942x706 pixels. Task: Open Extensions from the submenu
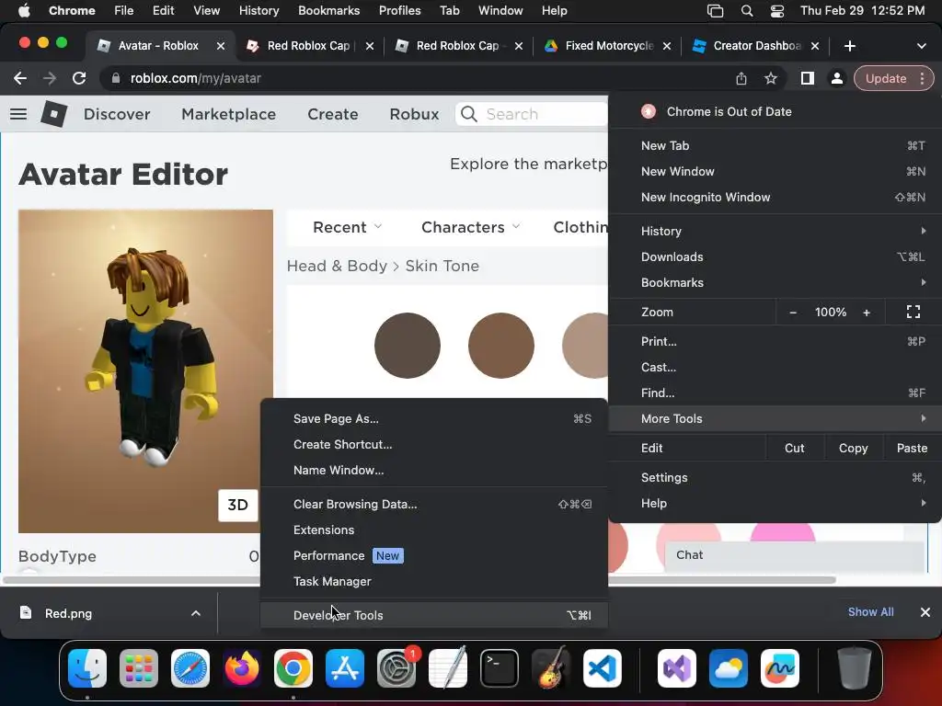(434, 529)
